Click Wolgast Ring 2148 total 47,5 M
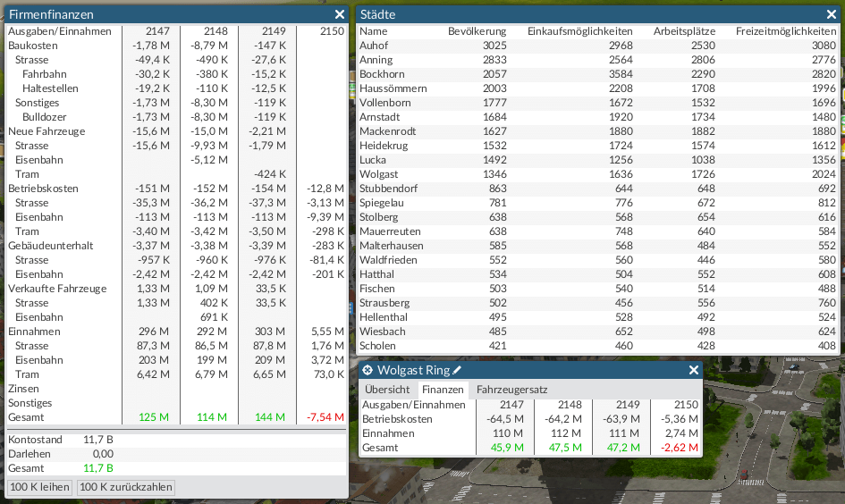This screenshot has width=845, height=504. (x=565, y=448)
